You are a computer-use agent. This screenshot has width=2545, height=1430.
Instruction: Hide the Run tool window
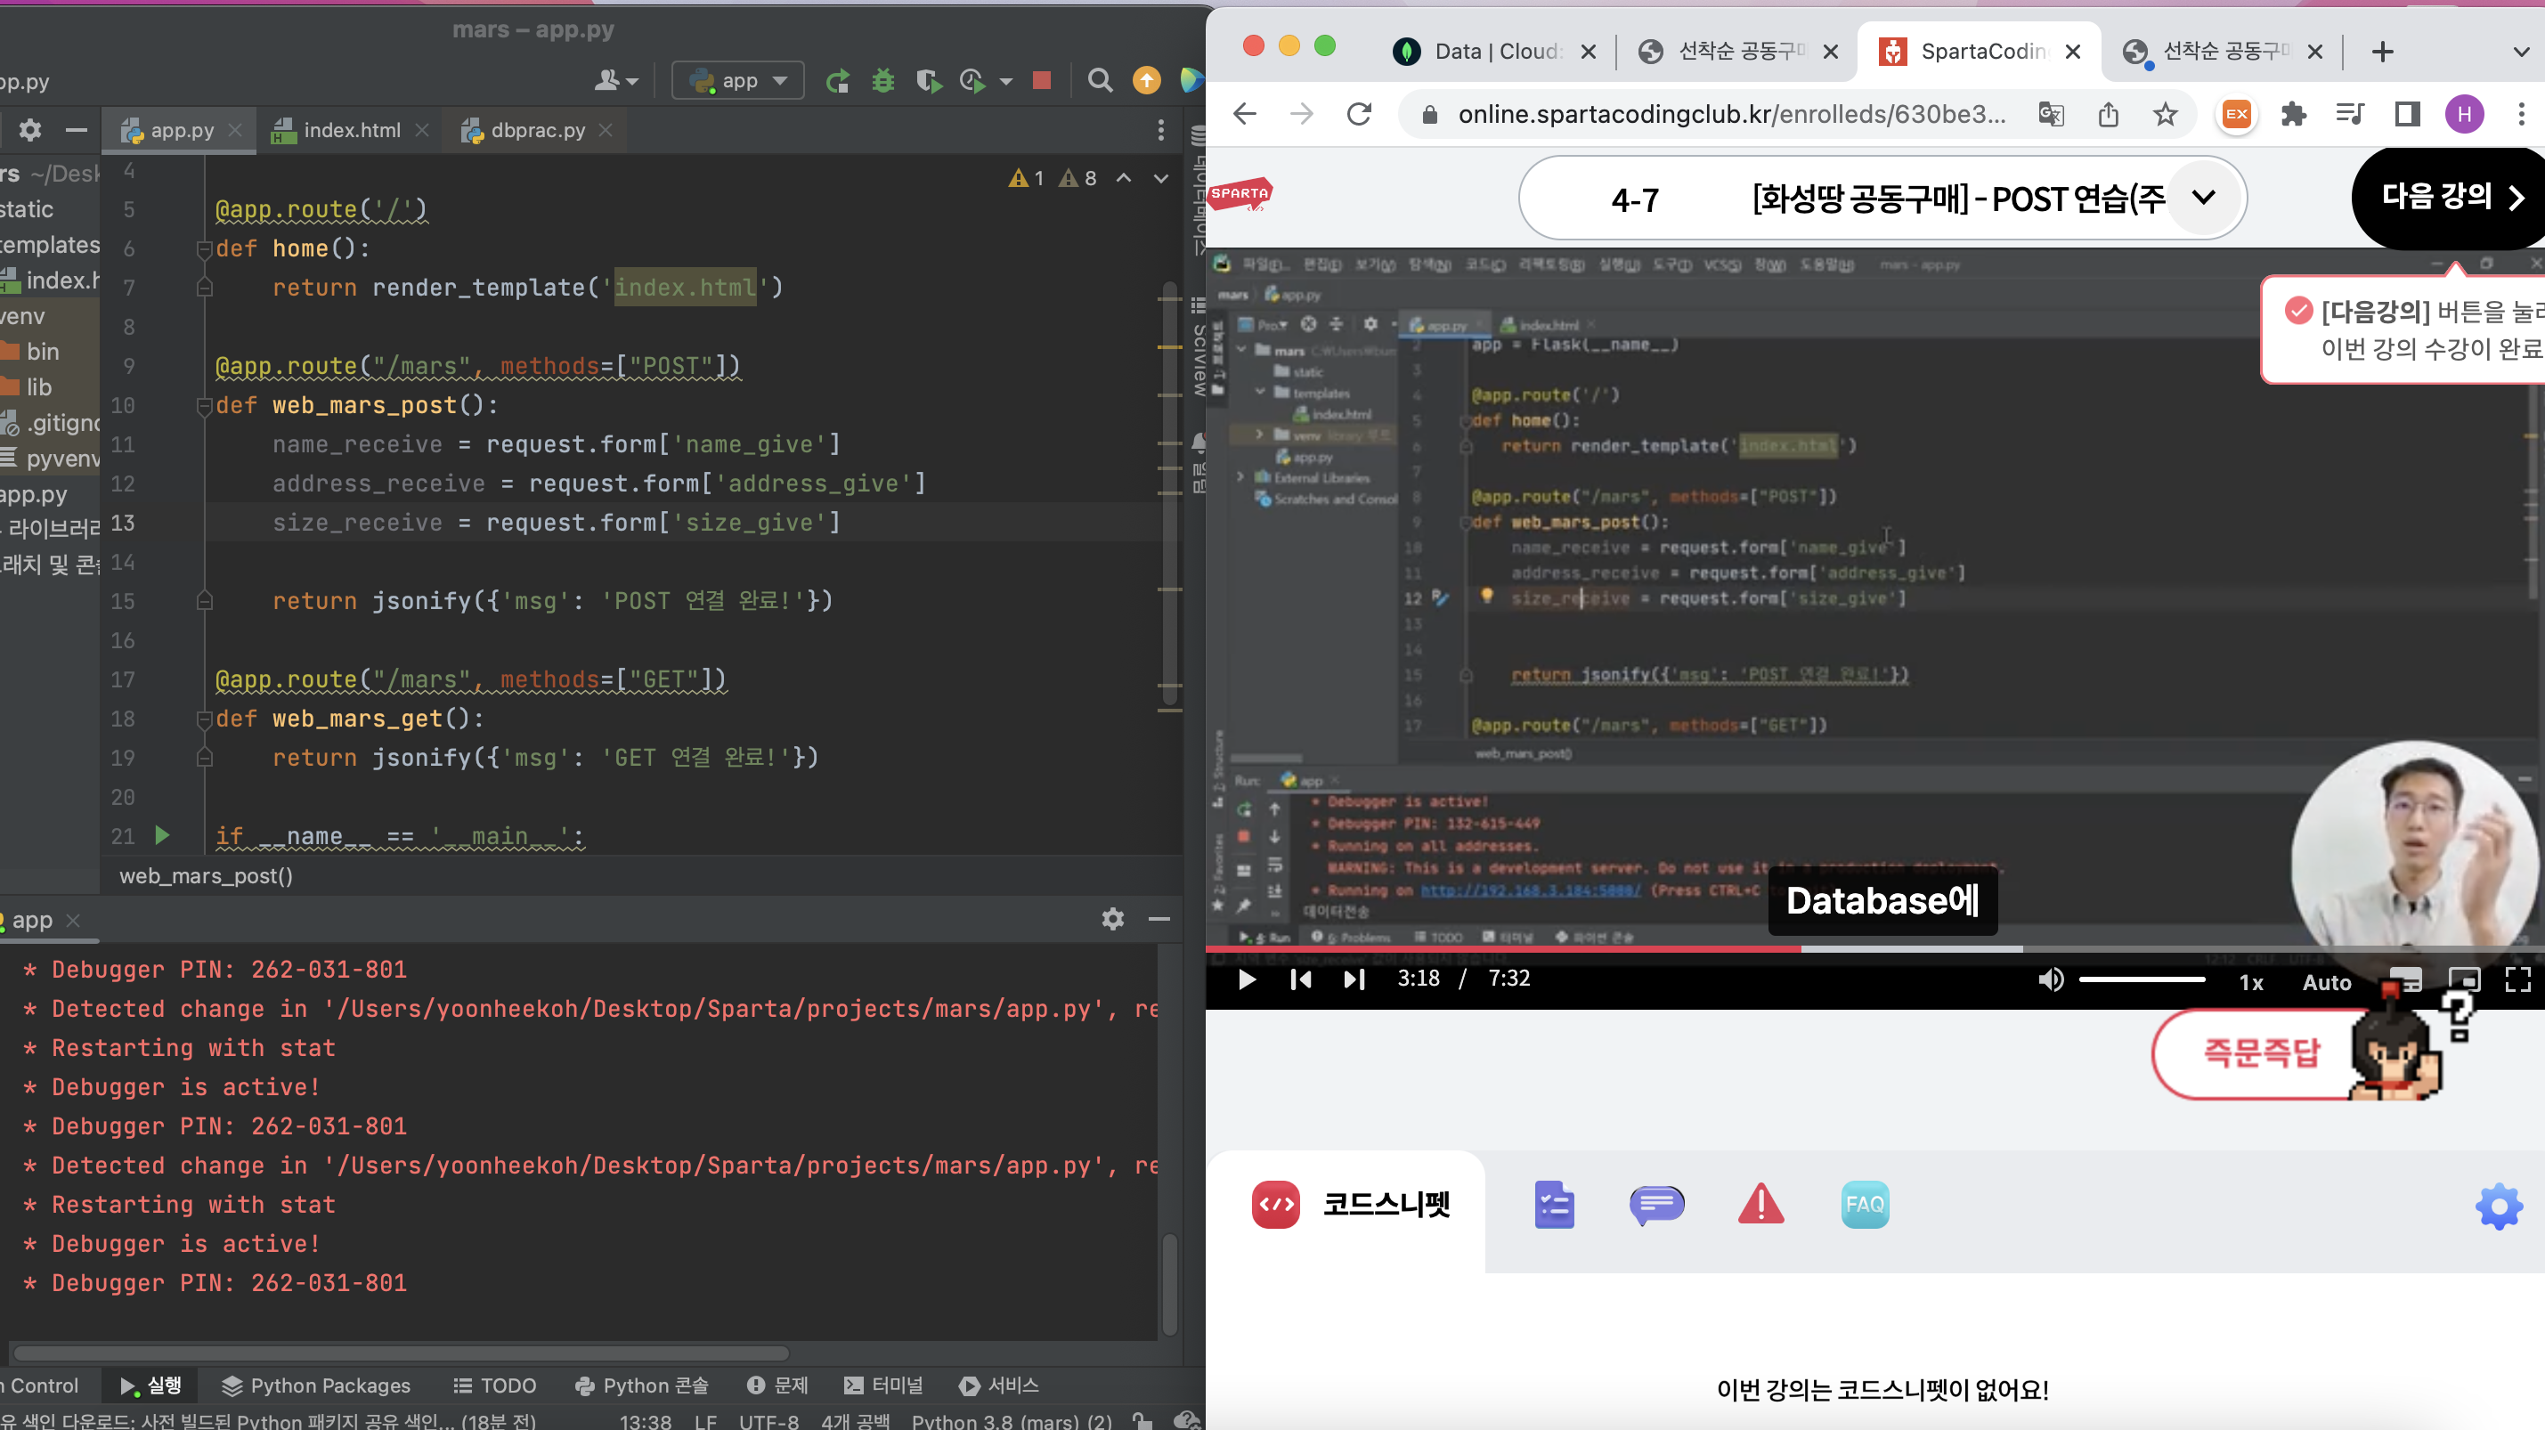(1159, 920)
